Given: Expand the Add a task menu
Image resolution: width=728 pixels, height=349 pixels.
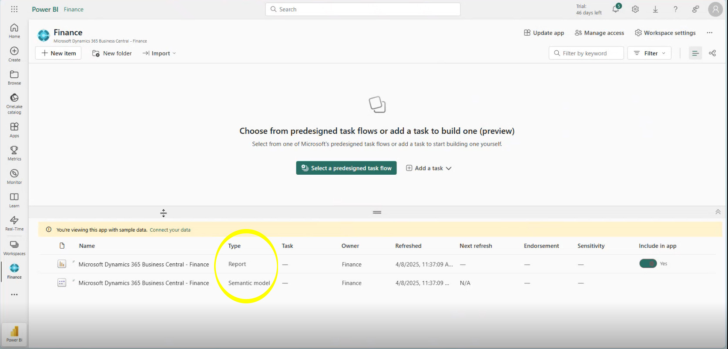Looking at the screenshot, I should pos(429,168).
